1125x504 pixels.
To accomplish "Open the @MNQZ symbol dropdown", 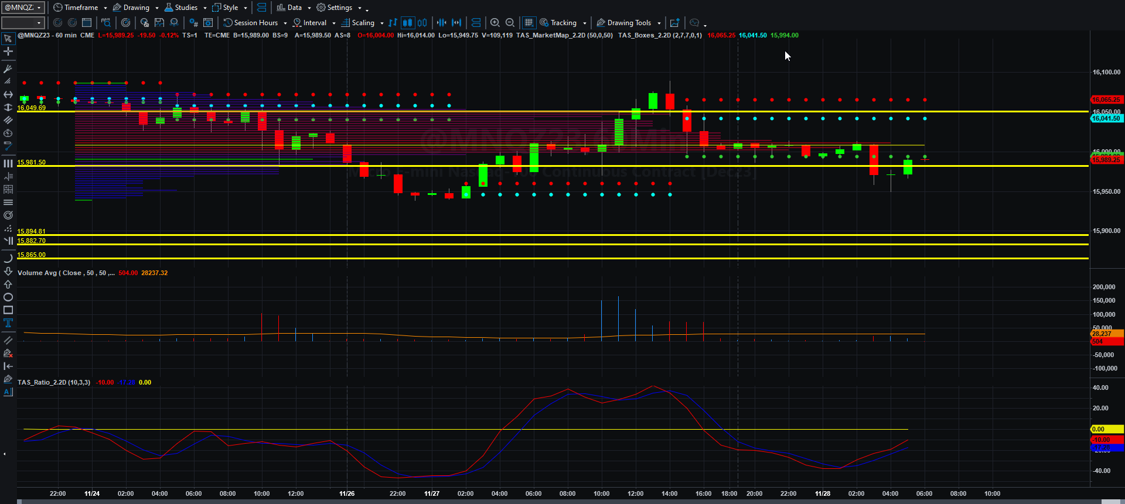I will pyautogui.click(x=23, y=8).
